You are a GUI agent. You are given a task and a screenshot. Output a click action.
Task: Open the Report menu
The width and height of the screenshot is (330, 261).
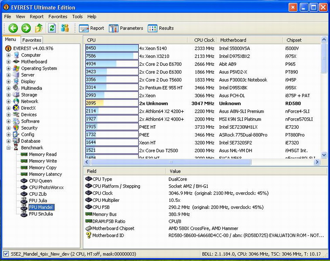click(x=37, y=17)
